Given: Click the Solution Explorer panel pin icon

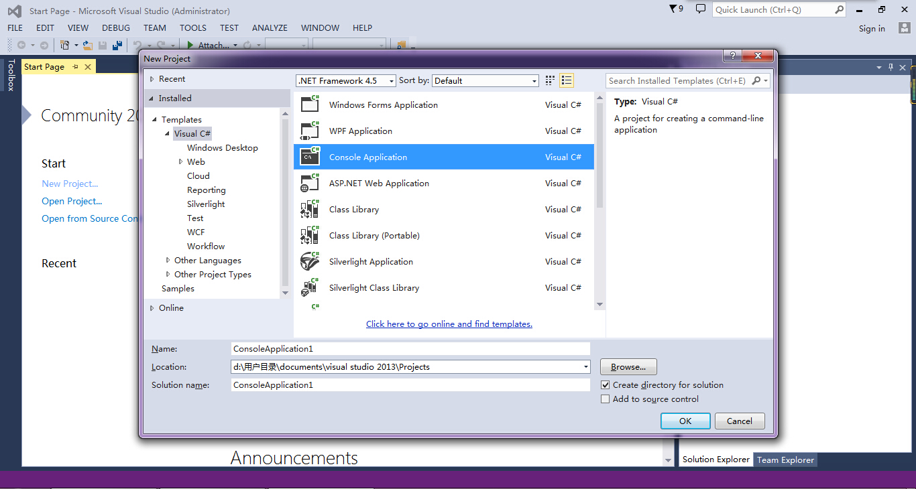Looking at the screenshot, I should click(891, 67).
